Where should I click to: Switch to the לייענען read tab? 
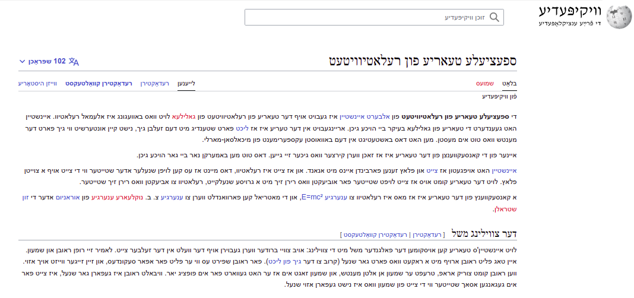pyautogui.click(x=186, y=84)
